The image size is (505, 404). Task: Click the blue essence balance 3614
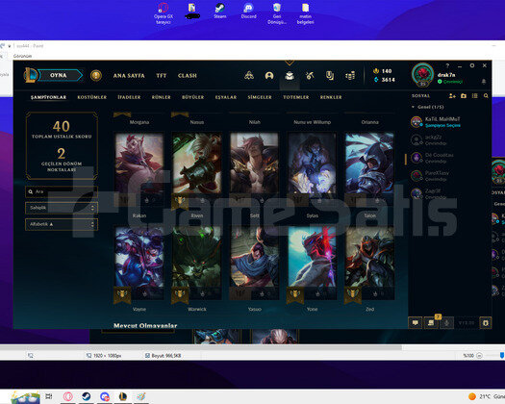[384, 80]
